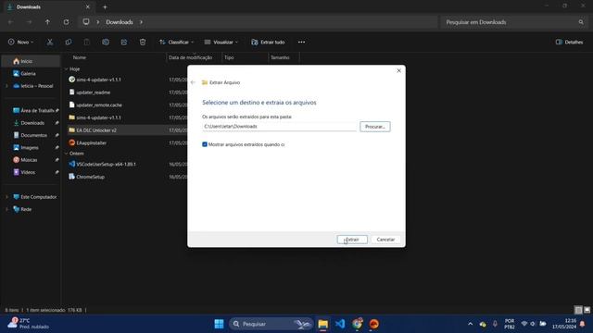Expand the Rede tree node

click(6, 209)
